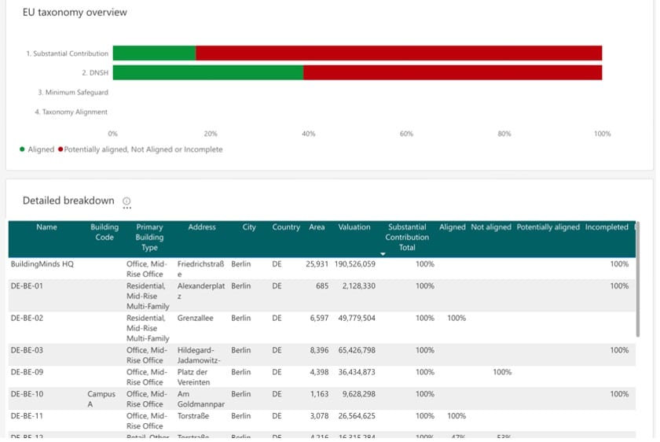The width and height of the screenshot is (660, 442).
Task: Sort by the Name column header
Action: (46, 227)
